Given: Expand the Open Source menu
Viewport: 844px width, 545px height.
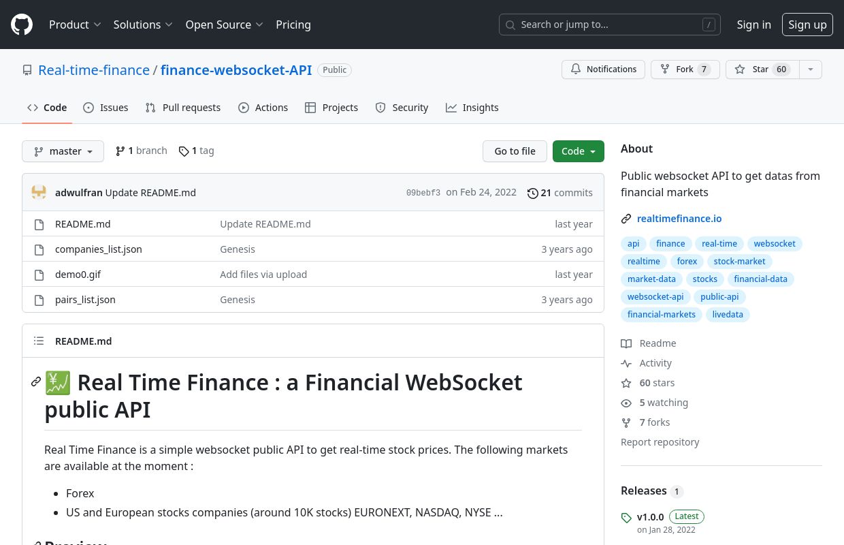Looking at the screenshot, I should click(224, 25).
